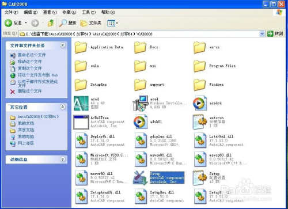
Task: Expand the address bar dropdown
Action: [262, 34]
